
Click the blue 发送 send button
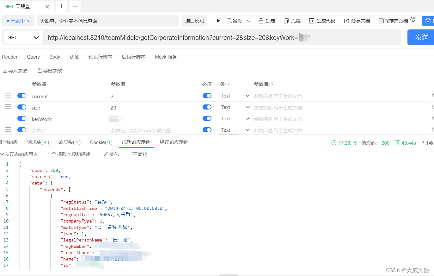tap(421, 37)
